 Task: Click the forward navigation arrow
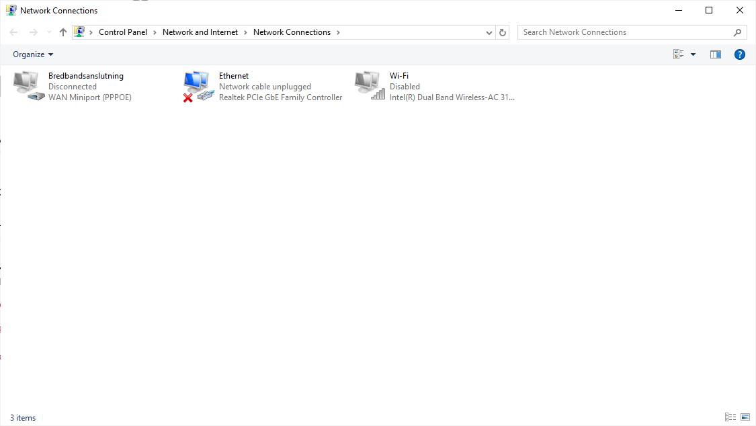tap(32, 32)
